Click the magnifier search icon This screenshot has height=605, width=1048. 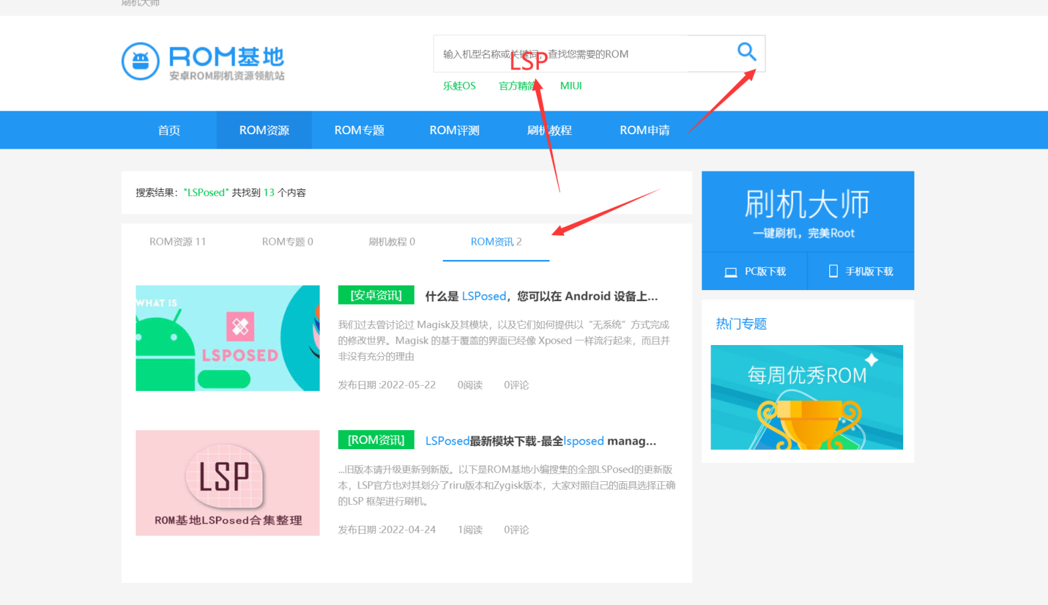pyautogui.click(x=747, y=52)
